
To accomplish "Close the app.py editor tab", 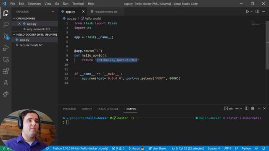I will coord(83,11).
